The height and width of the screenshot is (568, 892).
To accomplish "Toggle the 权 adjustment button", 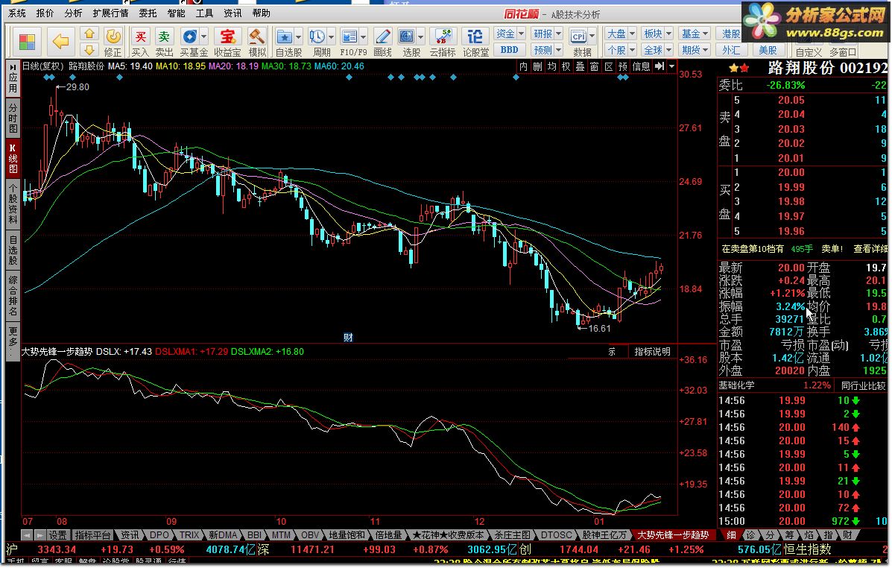I will click(x=566, y=67).
